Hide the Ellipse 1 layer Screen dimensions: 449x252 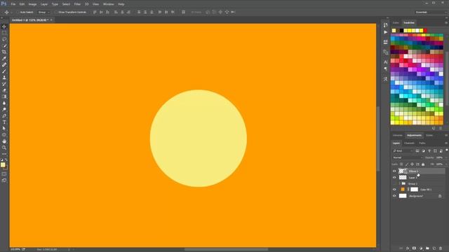tap(394, 171)
